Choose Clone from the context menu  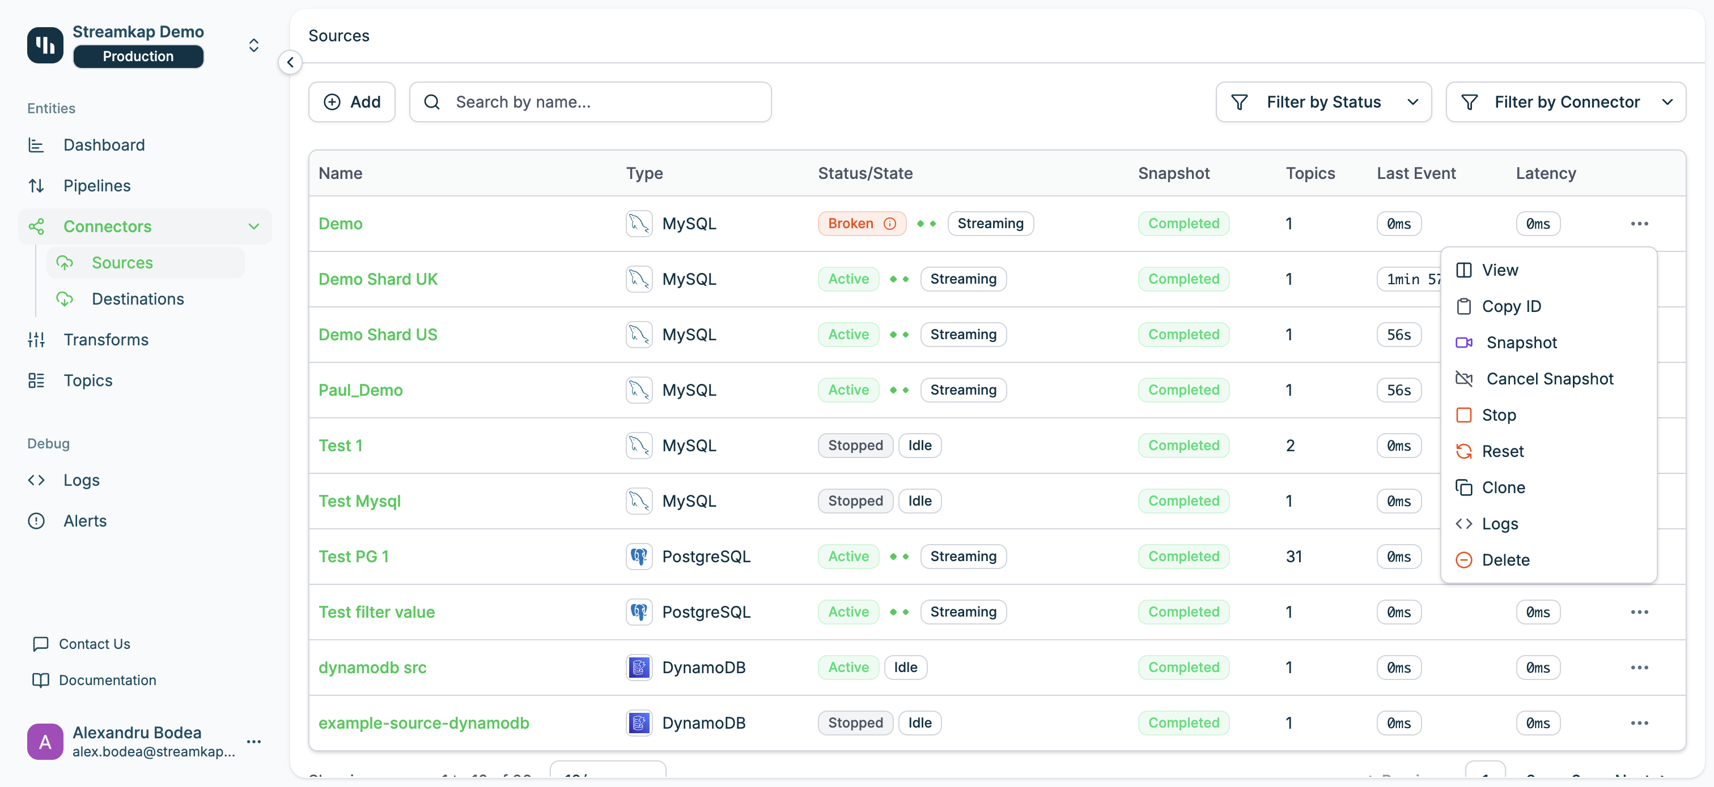[x=1503, y=487]
